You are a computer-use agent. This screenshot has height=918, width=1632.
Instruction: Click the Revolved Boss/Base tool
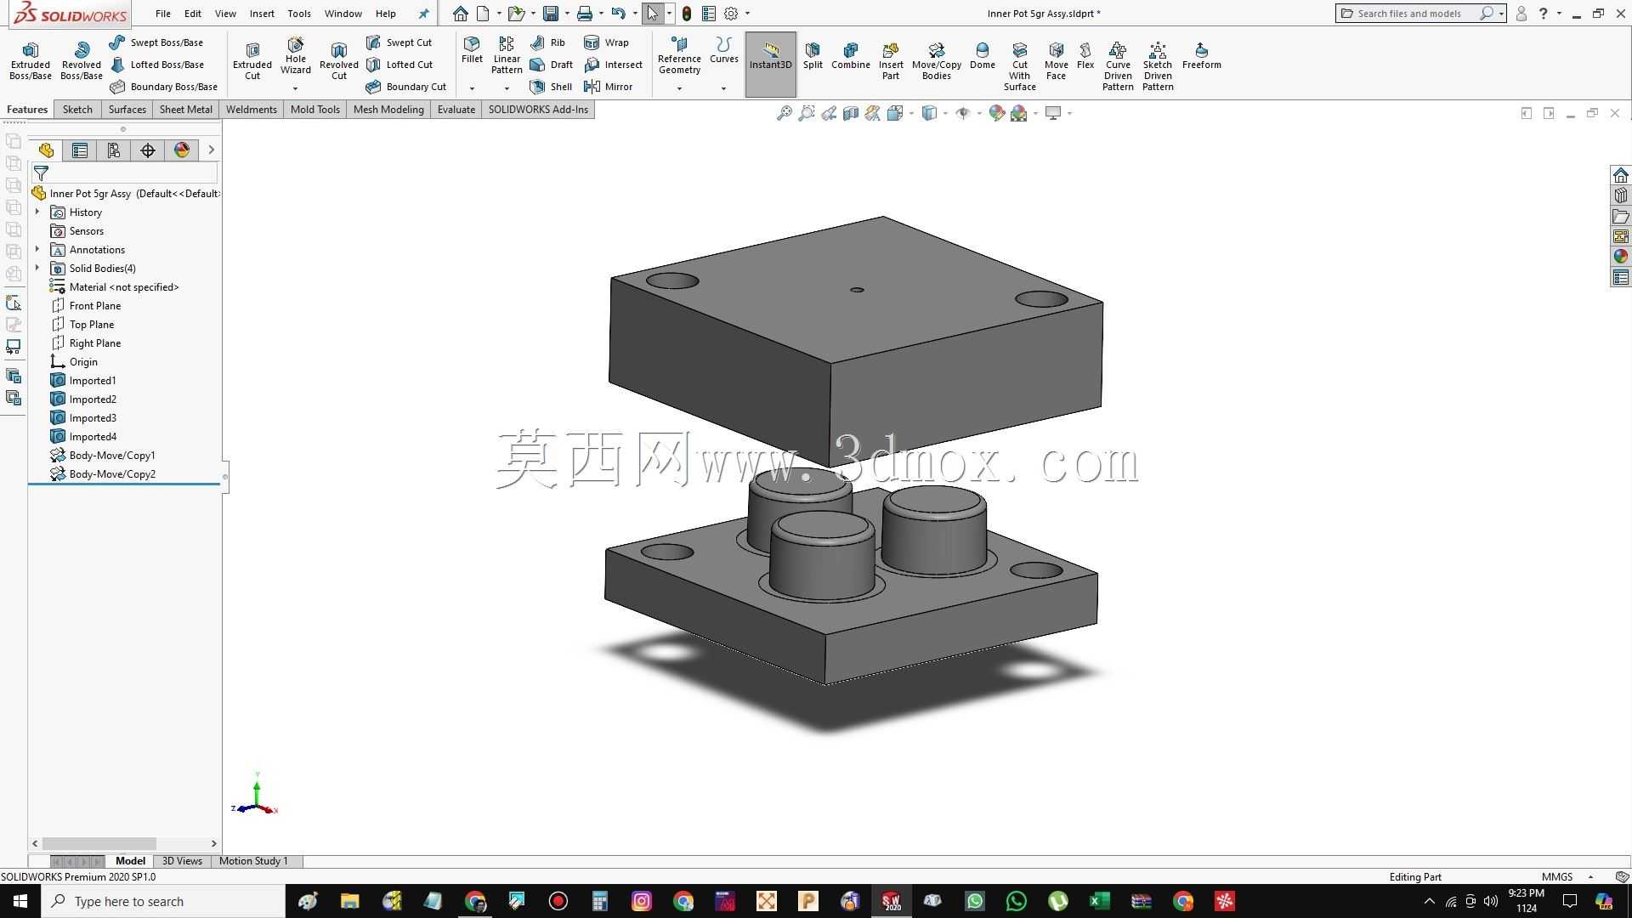(82, 60)
